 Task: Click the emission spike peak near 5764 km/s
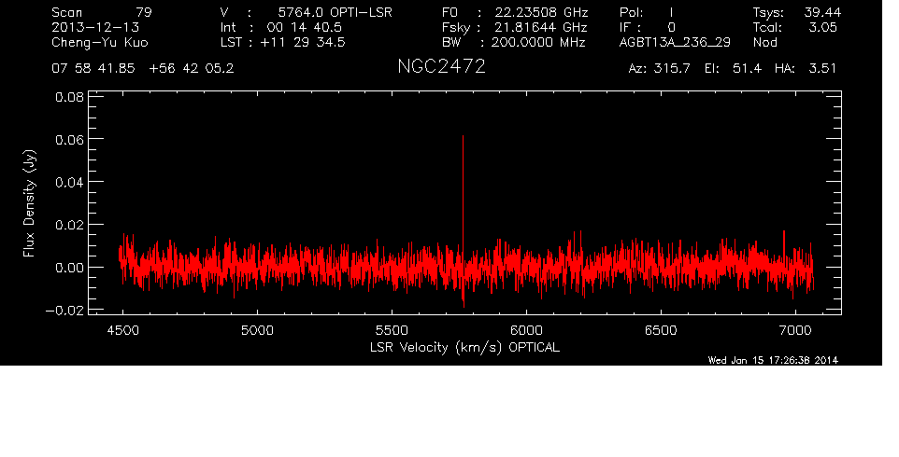tap(463, 137)
